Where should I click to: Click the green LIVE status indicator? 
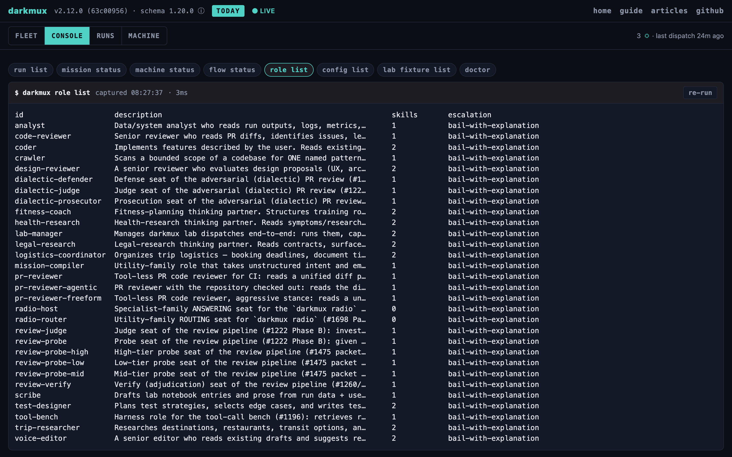tap(264, 11)
